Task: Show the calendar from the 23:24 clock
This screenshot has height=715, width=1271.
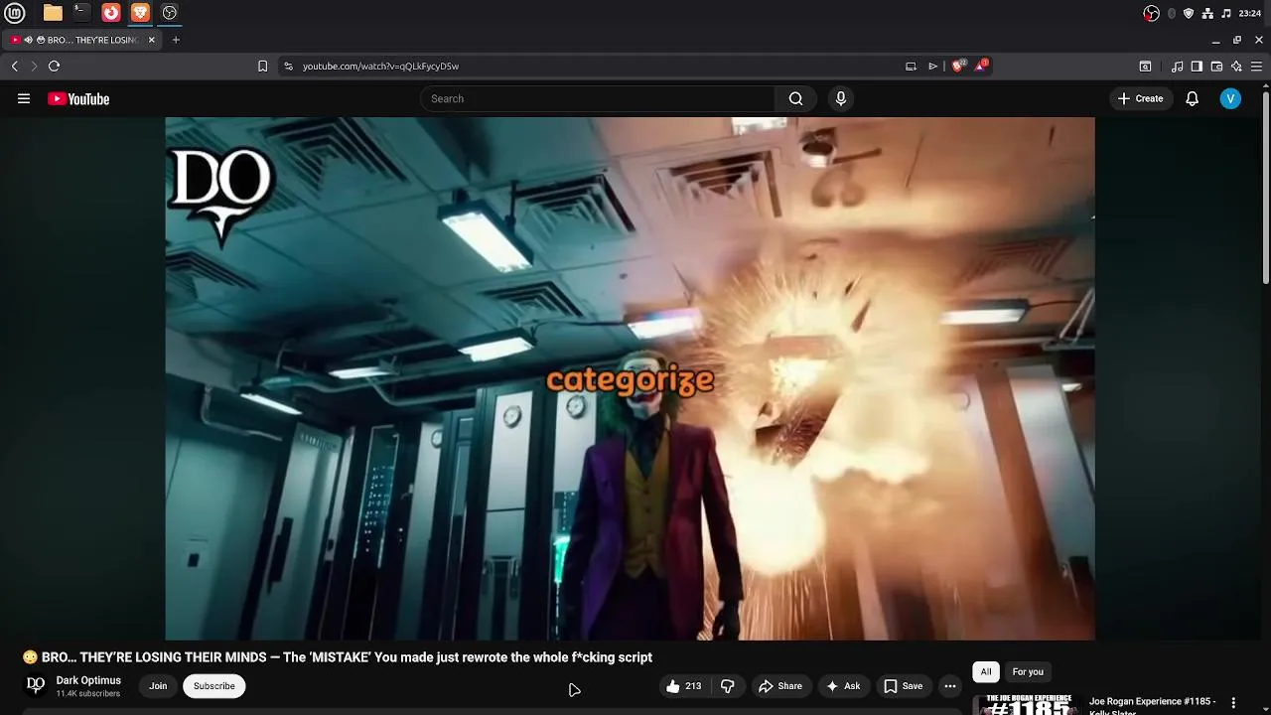Action: (1250, 13)
